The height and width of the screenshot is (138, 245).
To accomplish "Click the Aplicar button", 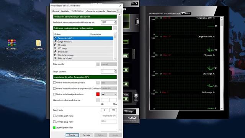I will pyautogui.click(x=101, y=135).
